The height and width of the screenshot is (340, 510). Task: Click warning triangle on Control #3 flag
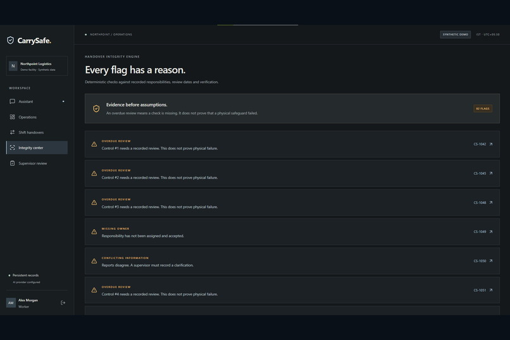pyautogui.click(x=94, y=203)
